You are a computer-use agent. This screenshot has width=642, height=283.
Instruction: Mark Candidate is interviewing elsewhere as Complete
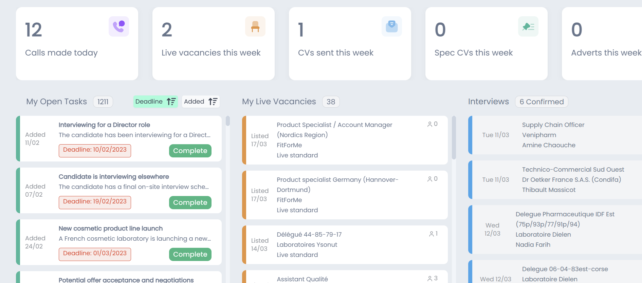[x=190, y=203]
